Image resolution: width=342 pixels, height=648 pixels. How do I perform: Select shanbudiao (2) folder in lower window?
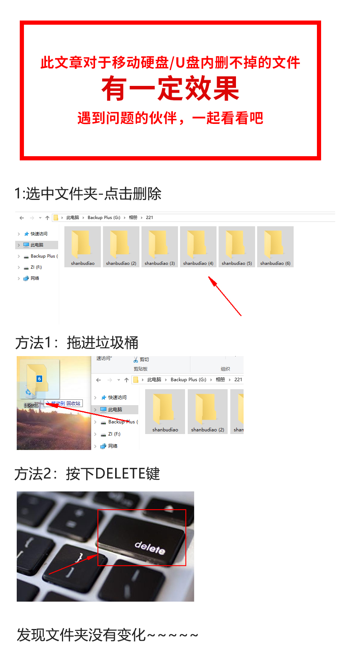pos(207,412)
